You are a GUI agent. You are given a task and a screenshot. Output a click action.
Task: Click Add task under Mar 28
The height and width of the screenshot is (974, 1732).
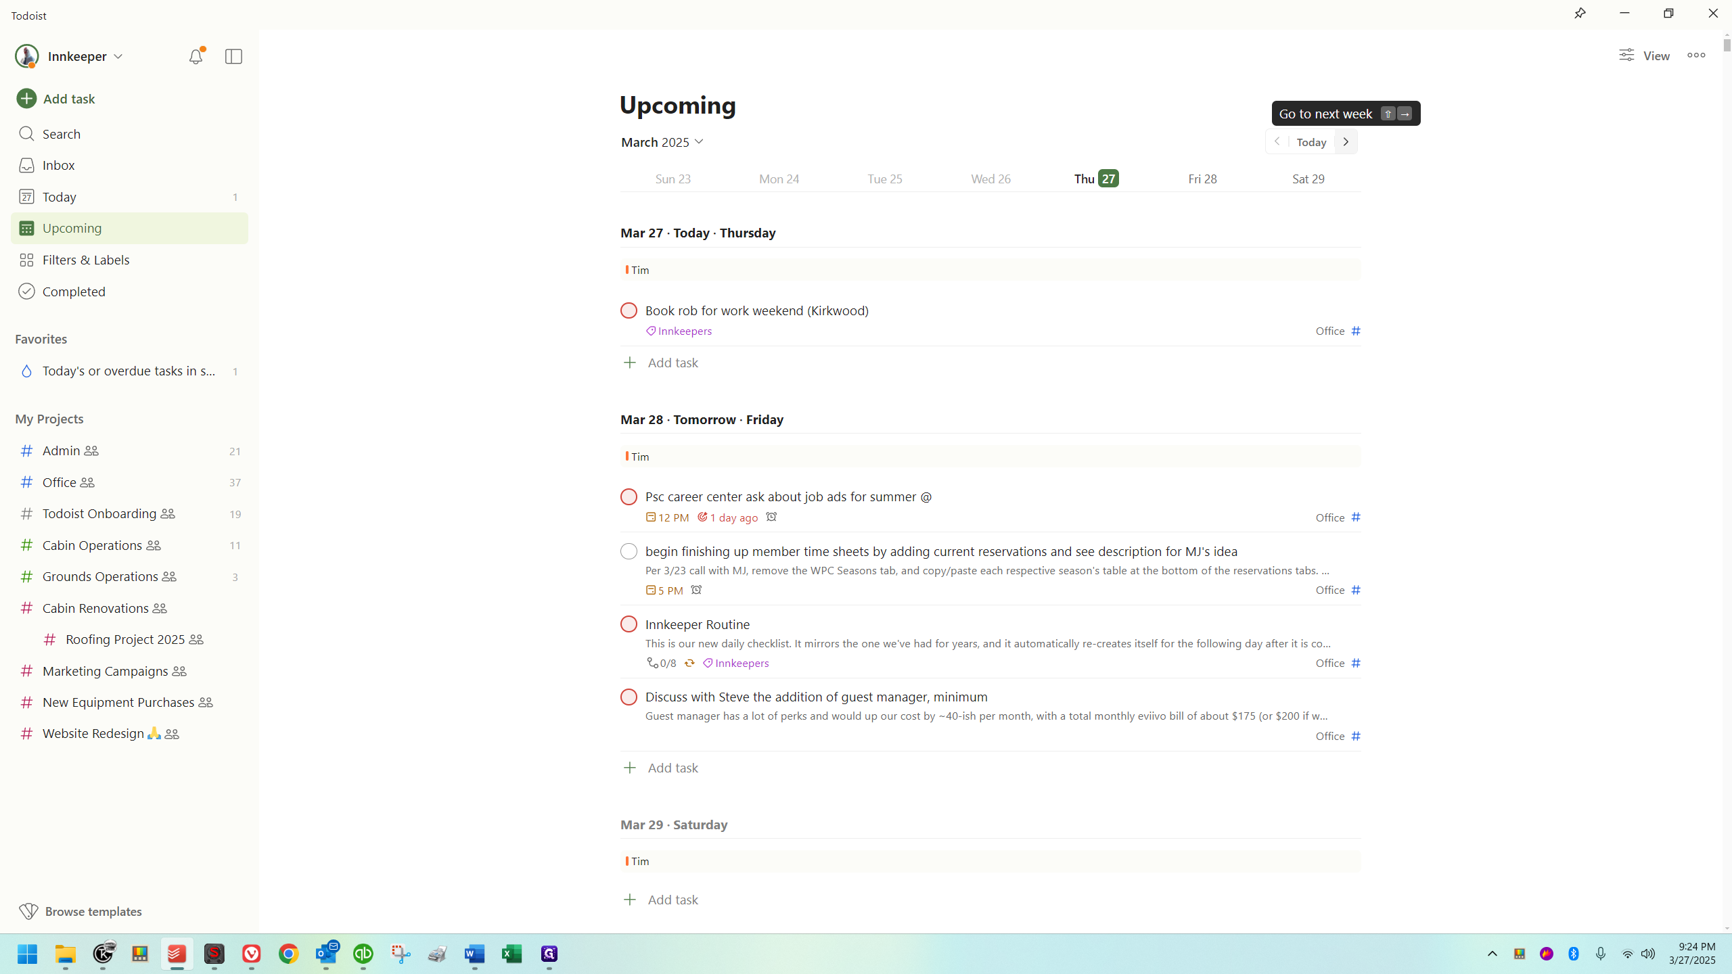(x=660, y=768)
